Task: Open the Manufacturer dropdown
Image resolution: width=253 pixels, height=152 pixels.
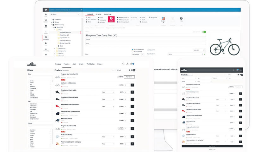Action: point(185,54)
